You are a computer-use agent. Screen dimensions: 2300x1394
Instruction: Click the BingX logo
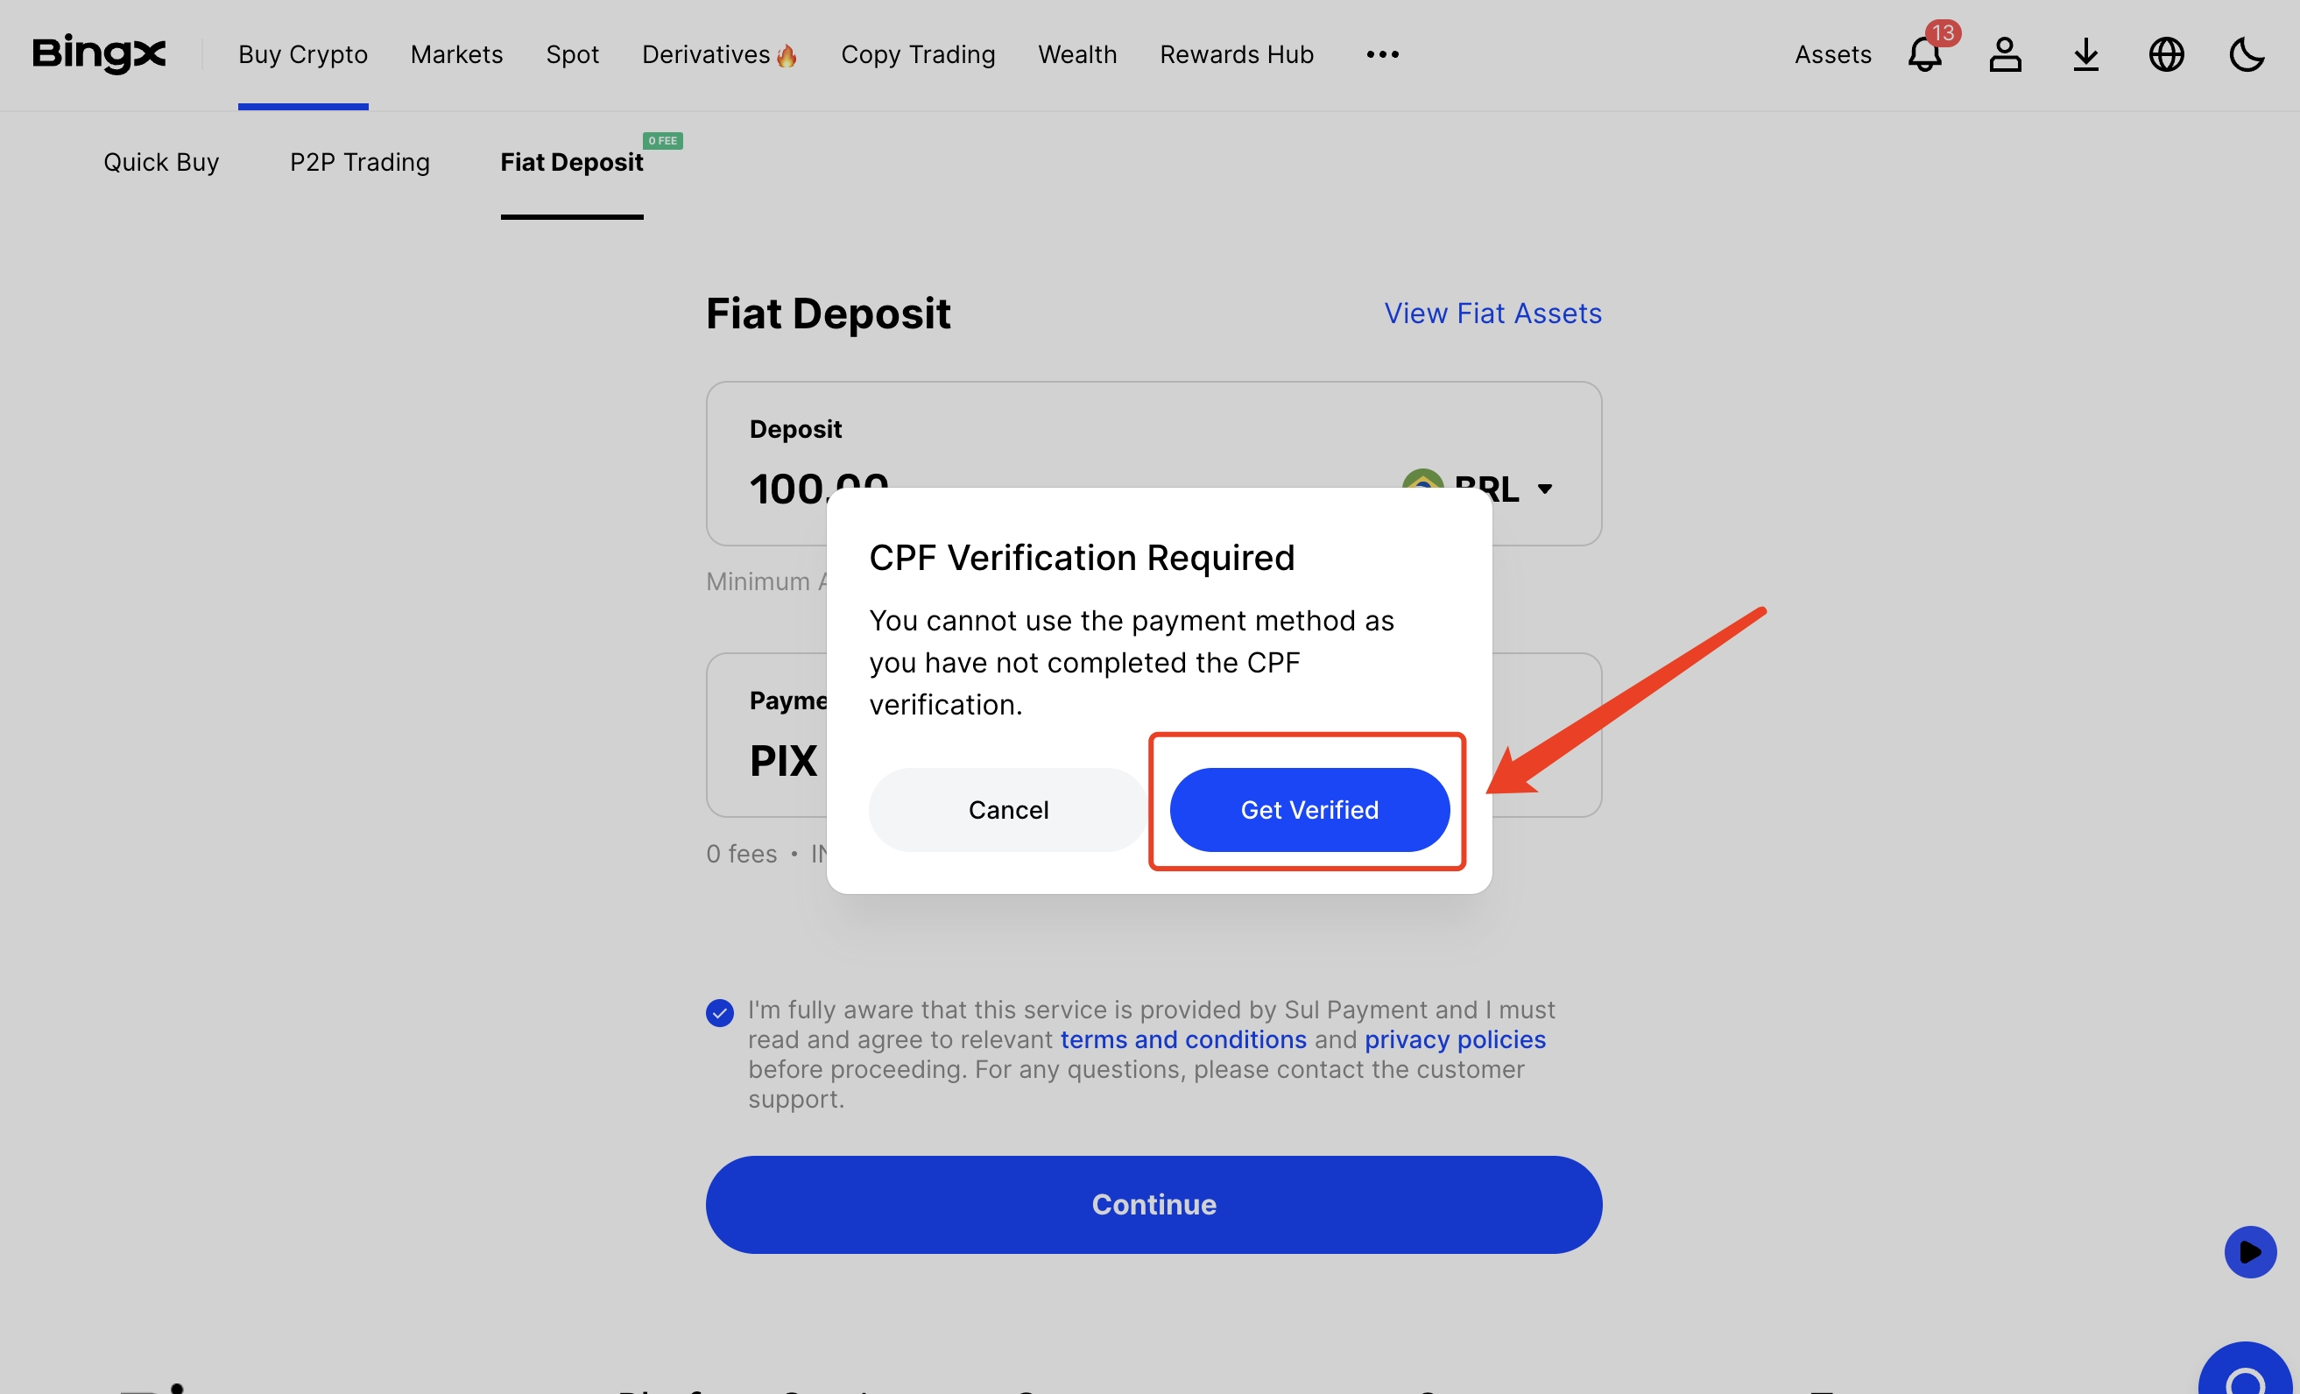tap(99, 54)
